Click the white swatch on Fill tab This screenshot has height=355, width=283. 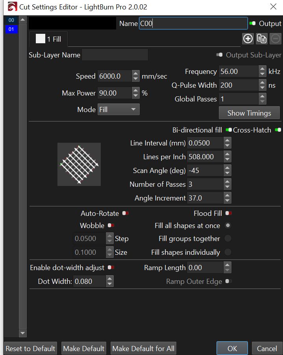[x=41, y=39]
